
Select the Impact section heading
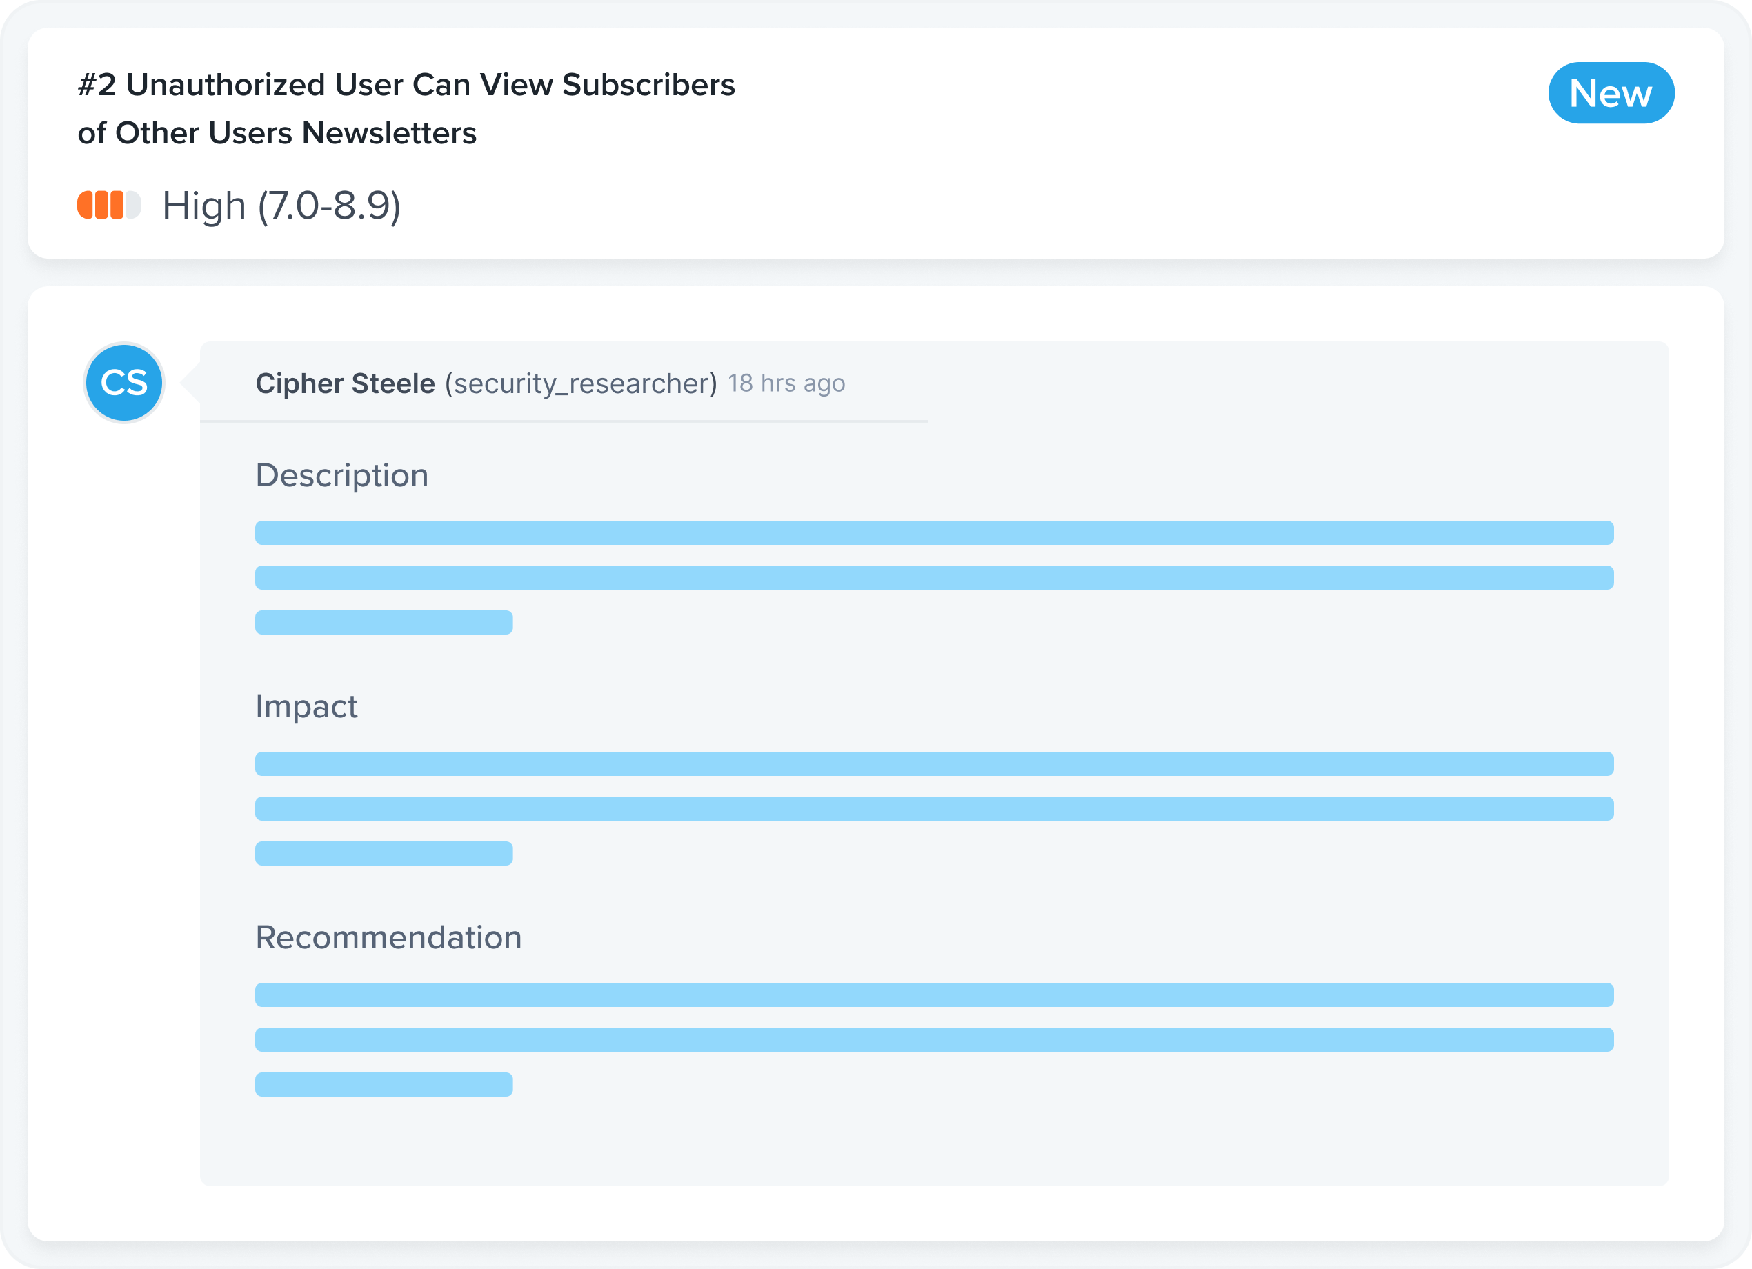coord(307,706)
